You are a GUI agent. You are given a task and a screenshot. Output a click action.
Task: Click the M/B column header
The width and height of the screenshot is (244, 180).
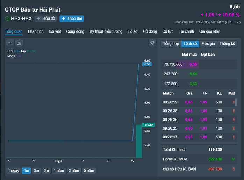point(231,93)
